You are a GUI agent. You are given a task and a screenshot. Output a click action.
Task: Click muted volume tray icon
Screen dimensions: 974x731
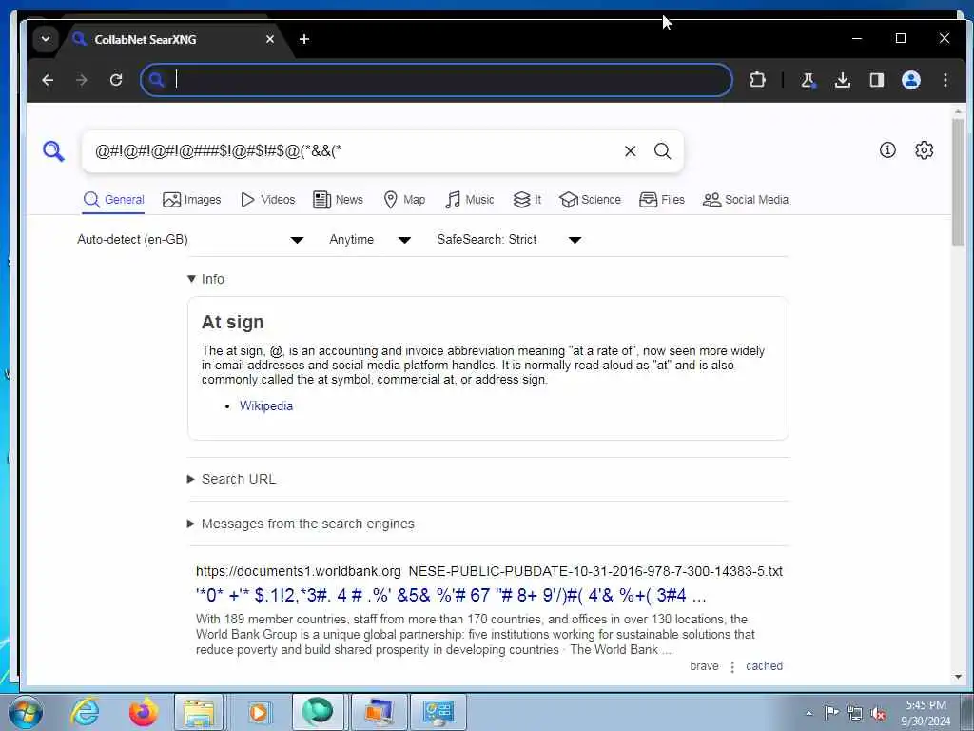[878, 713]
